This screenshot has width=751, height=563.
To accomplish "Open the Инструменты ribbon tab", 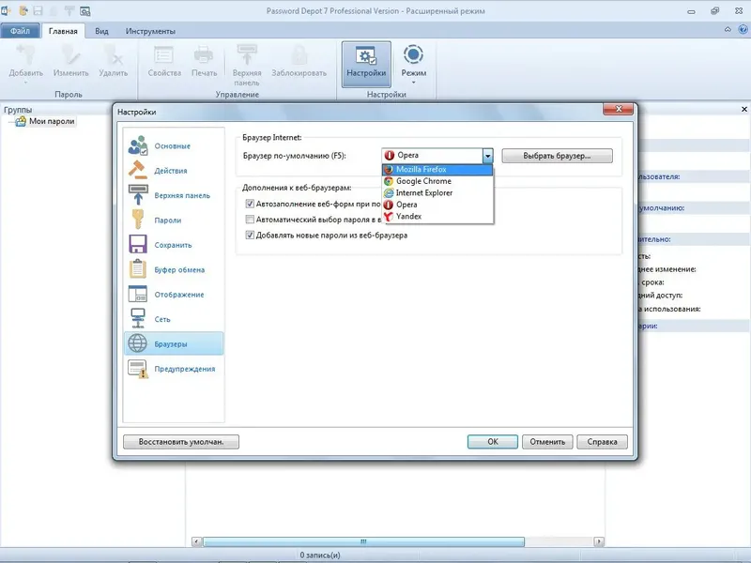I will tap(150, 31).
